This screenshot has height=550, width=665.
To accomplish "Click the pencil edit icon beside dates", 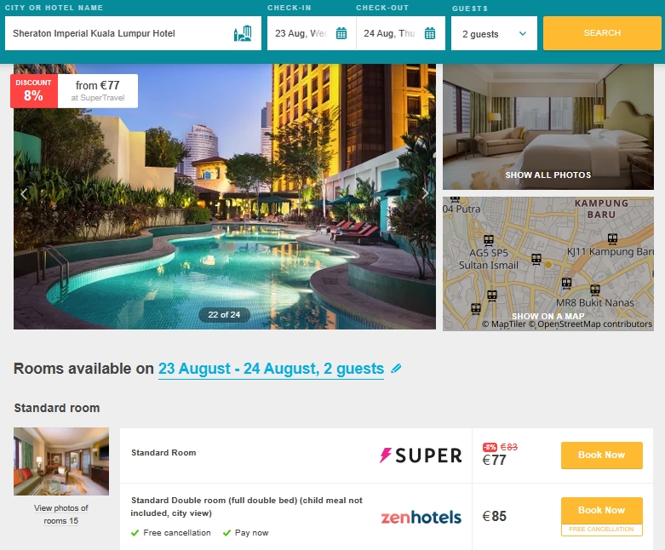I will coord(396,368).
